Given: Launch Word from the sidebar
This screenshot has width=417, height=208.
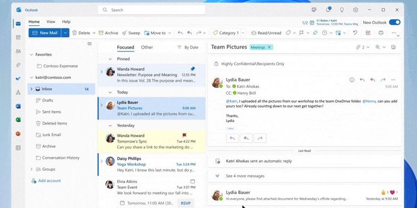Looking at the screenshot, I should (x=18, y=106).
